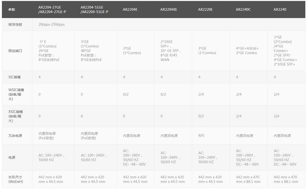Select the SIC插槽 row label
Viewport: 307px width, 190px height.
click(x=14, y=77)
